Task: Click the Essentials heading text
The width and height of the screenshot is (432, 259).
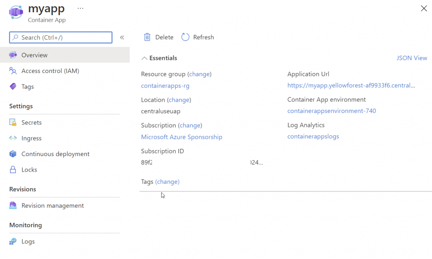Action: [x=163, y=58]
